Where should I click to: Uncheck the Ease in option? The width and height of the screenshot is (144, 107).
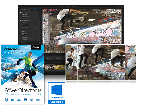click(x=22, y=32)
